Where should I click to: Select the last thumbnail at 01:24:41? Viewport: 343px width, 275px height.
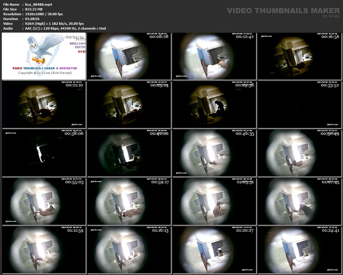coord(300,250)
